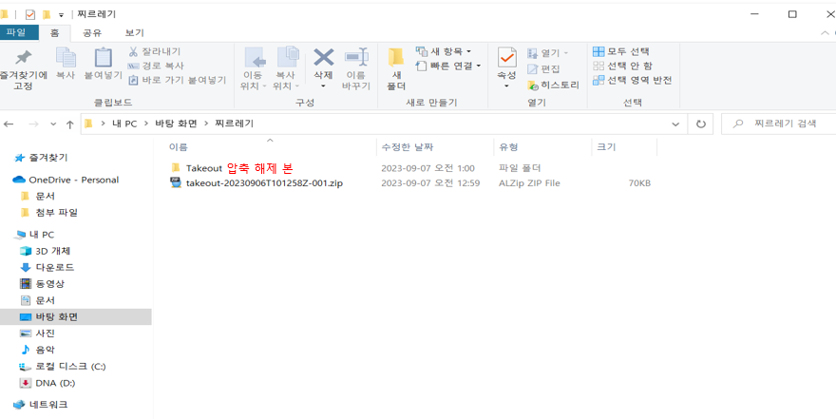The width and height of the screenshot is (836, 419).
Task: Open 이동 위치 (Move to) menu
Action: pos(254,68)
